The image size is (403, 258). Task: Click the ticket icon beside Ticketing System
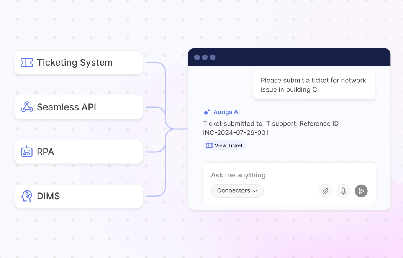coord(27,63)
